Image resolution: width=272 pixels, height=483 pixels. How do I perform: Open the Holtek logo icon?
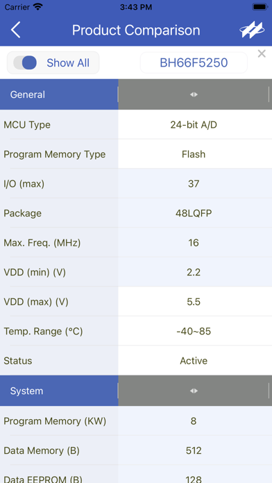click(x=252, y=31)
